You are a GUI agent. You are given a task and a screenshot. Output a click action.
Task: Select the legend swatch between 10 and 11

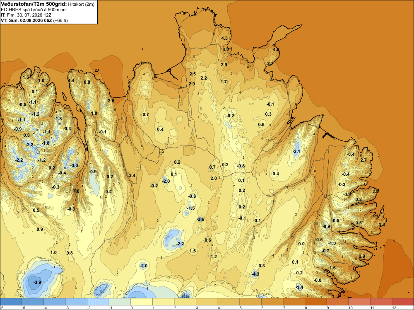(x=359, y=302)
